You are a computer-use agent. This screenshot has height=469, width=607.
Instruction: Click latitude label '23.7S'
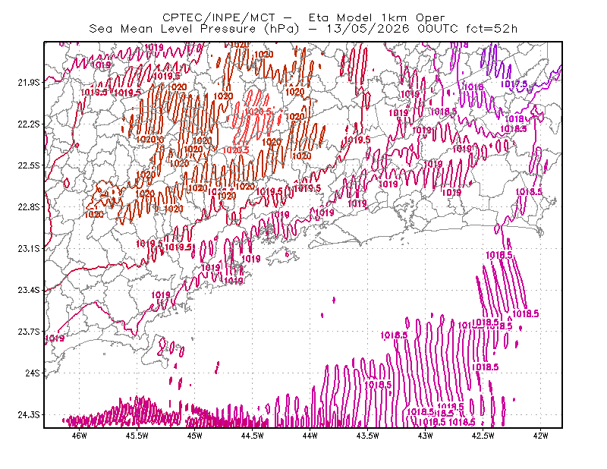point(29,332)
